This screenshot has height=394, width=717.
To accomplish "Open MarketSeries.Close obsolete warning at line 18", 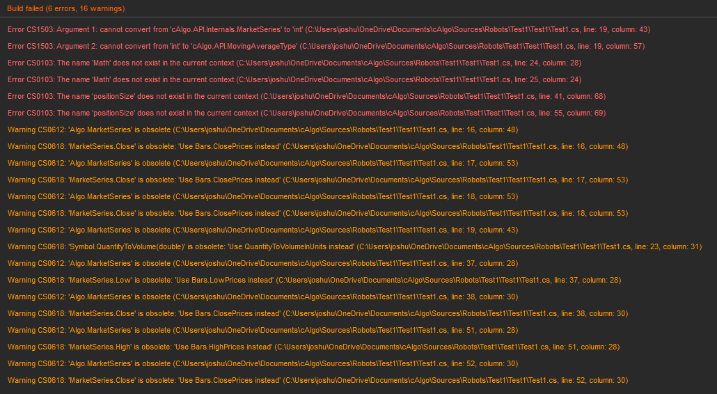I will [317, 213].
